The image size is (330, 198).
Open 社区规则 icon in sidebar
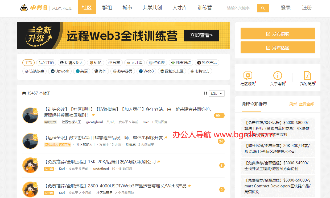point(248,76)
